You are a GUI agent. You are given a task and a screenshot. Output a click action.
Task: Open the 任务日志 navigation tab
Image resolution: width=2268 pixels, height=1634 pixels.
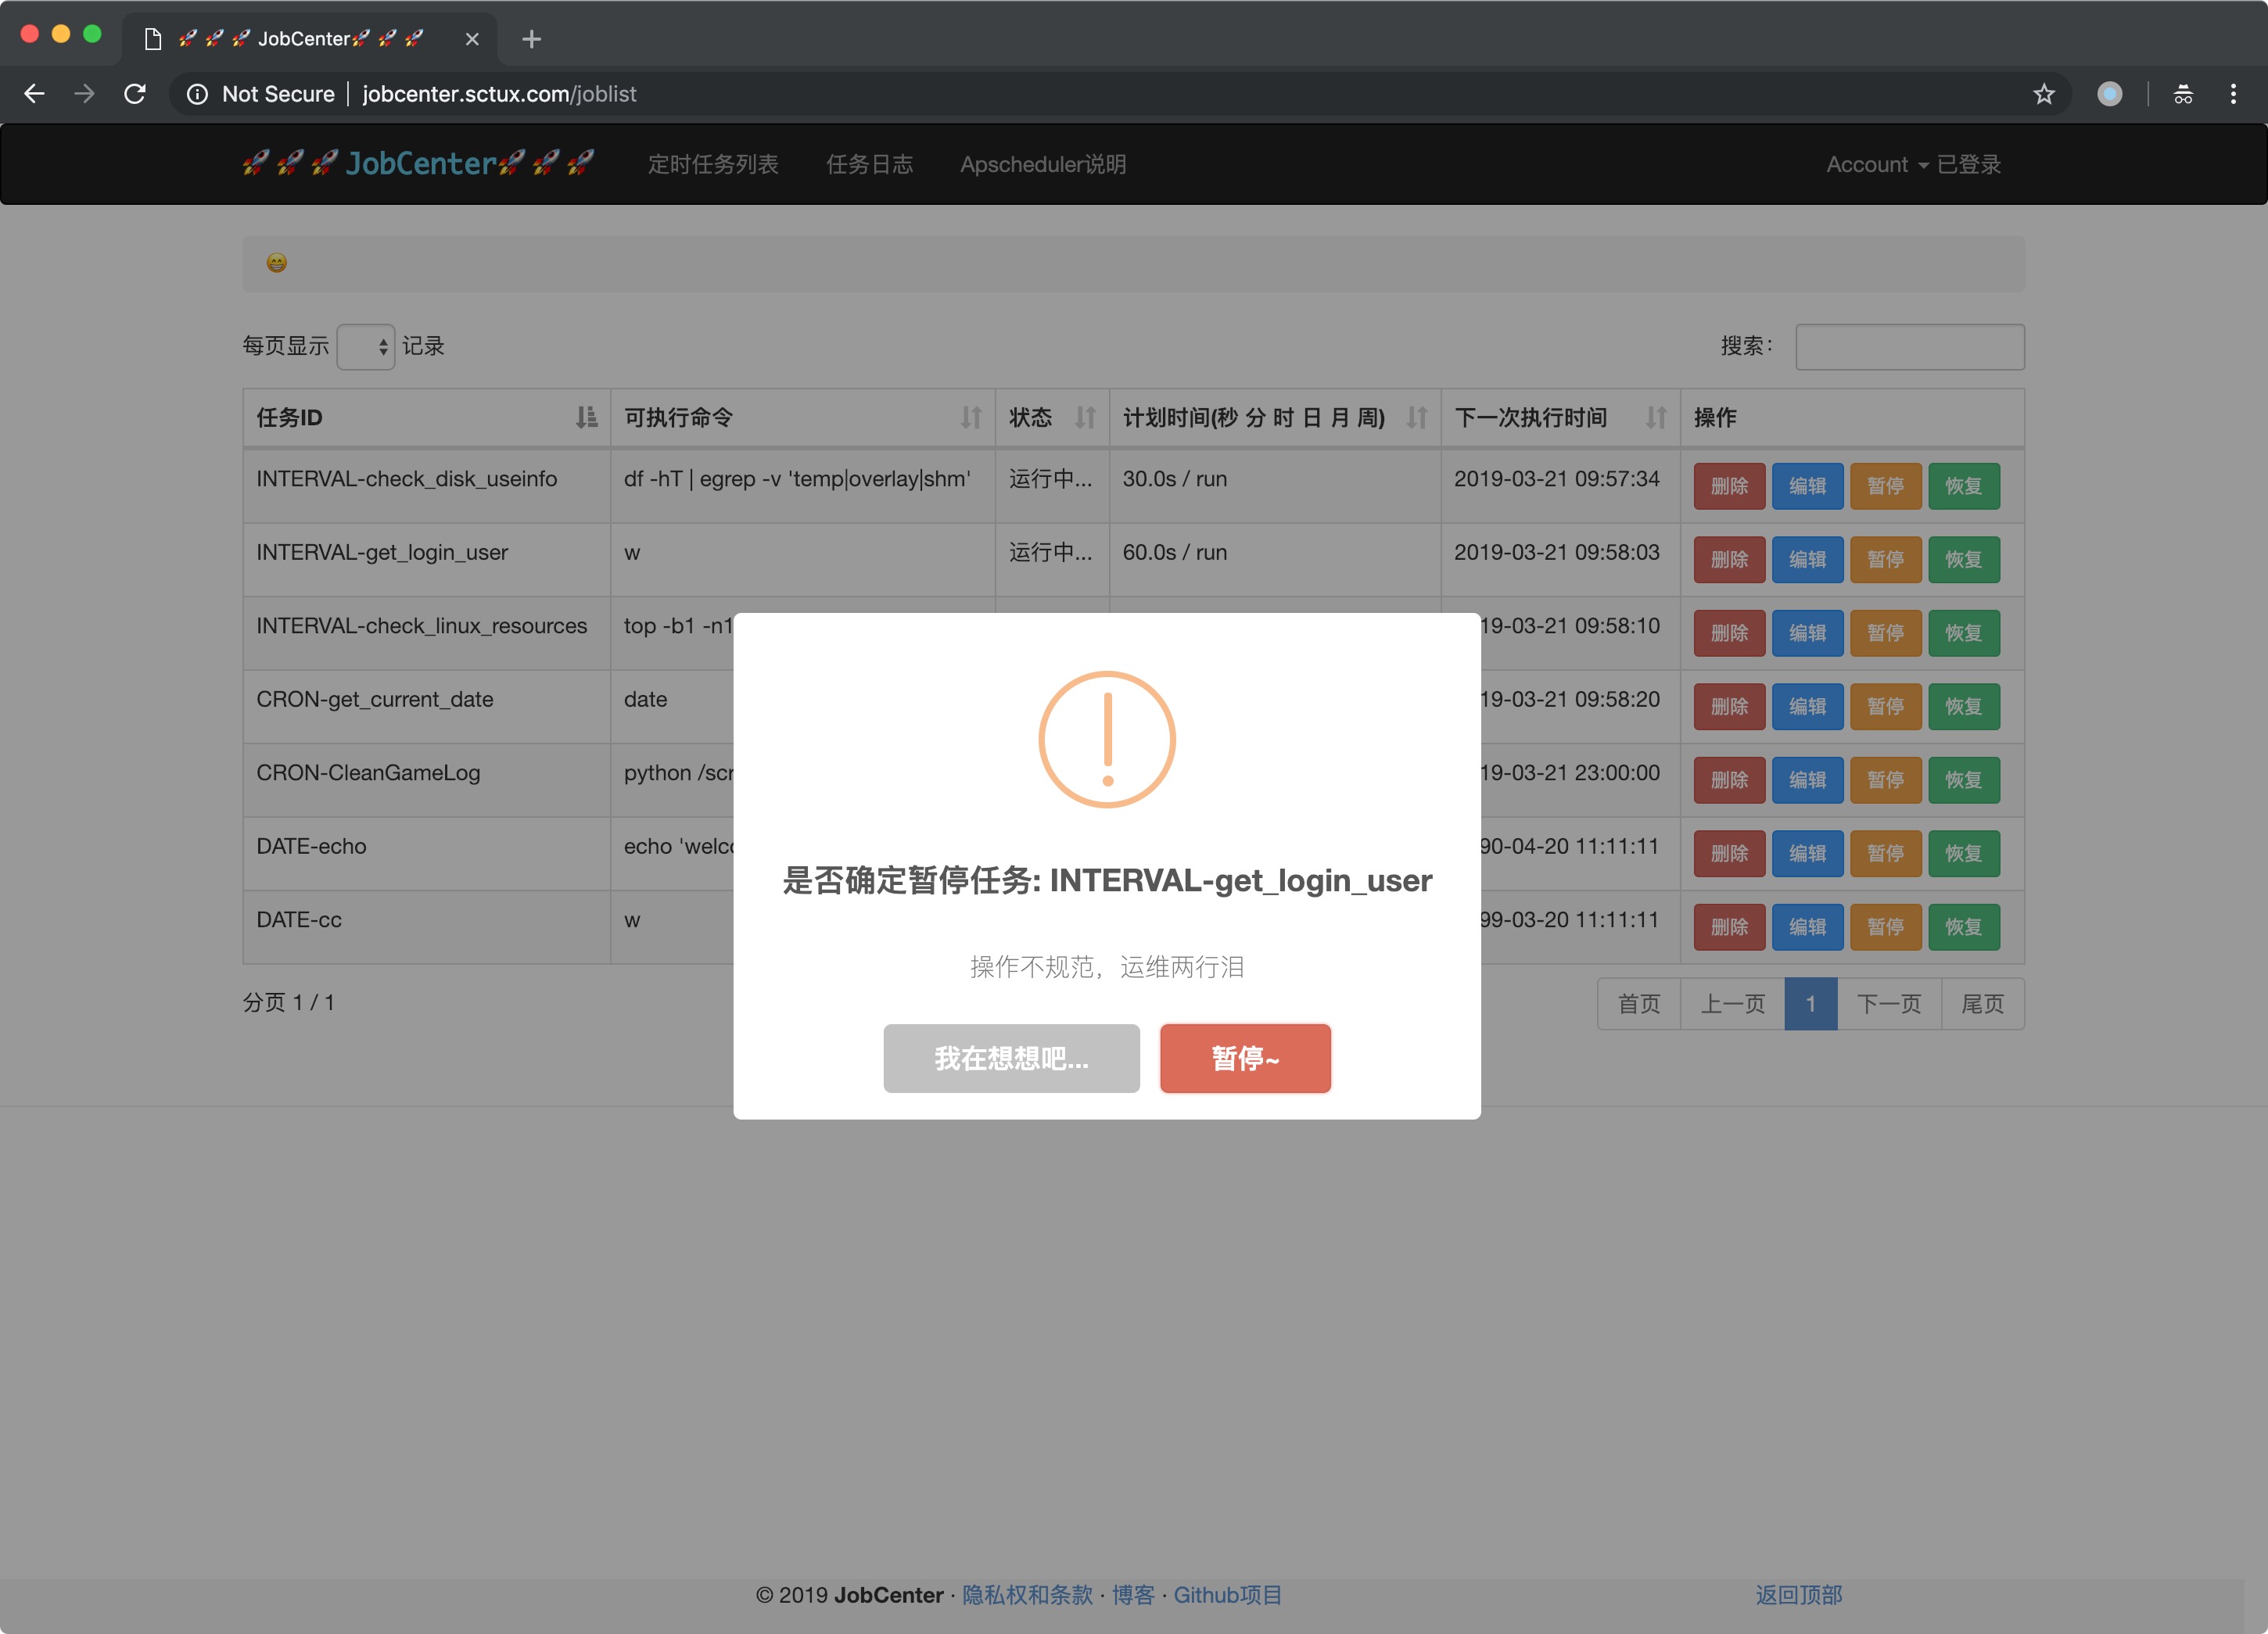tap(870, 163)
